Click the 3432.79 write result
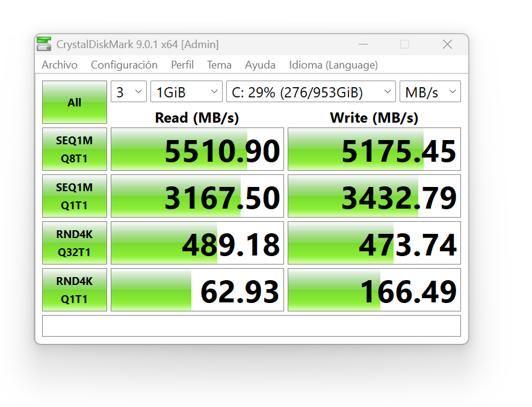Image resolution: width=532 pixels, height=407 pixels. point(374,196)
